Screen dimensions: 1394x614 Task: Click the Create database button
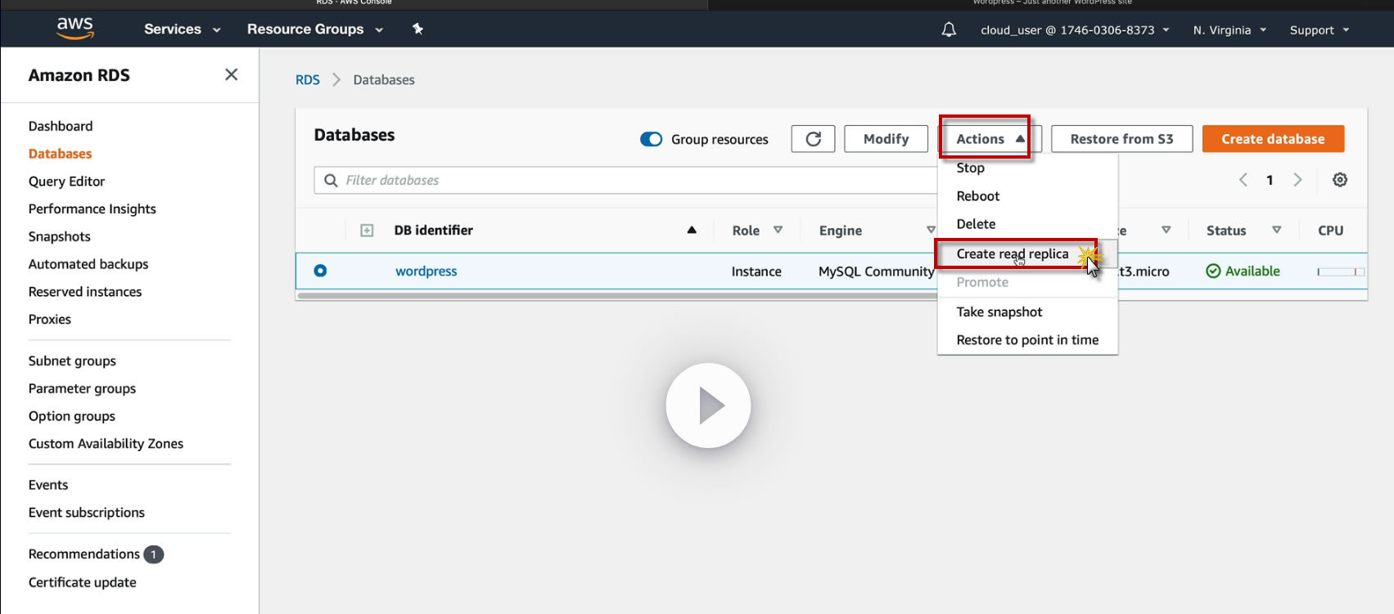1273,139
